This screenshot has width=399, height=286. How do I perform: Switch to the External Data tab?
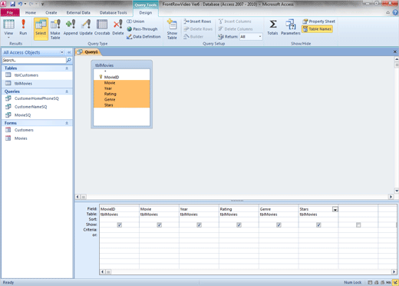coord(78,12)
